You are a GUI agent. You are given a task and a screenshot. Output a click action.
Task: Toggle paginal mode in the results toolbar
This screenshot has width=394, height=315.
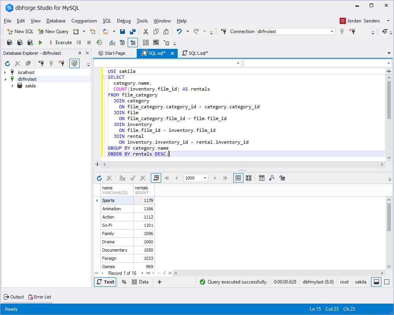(x=156, y=178)
